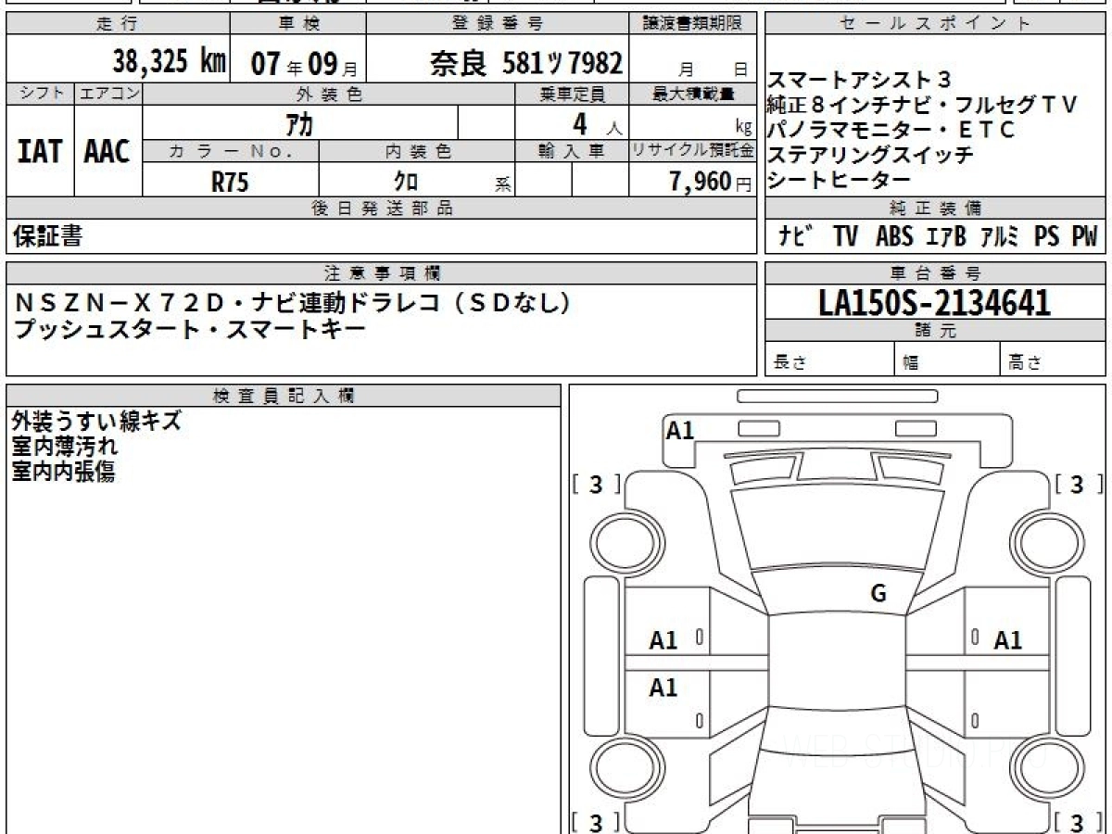Click the 譲渡書類期限 header

pyautogui.click(x=693, y=24)
